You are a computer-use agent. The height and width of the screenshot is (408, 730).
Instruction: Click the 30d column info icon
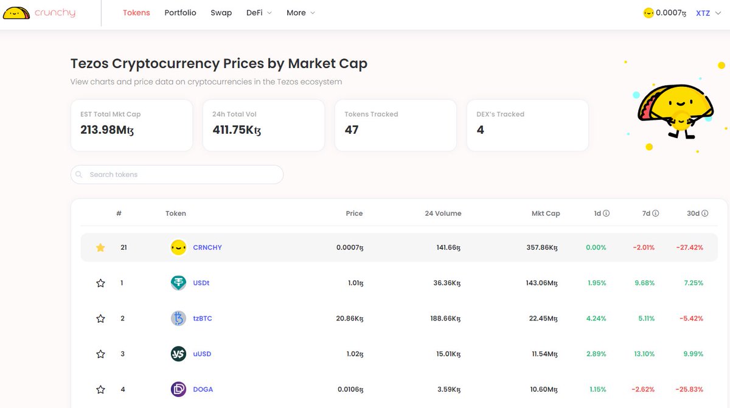coord(705,213)
